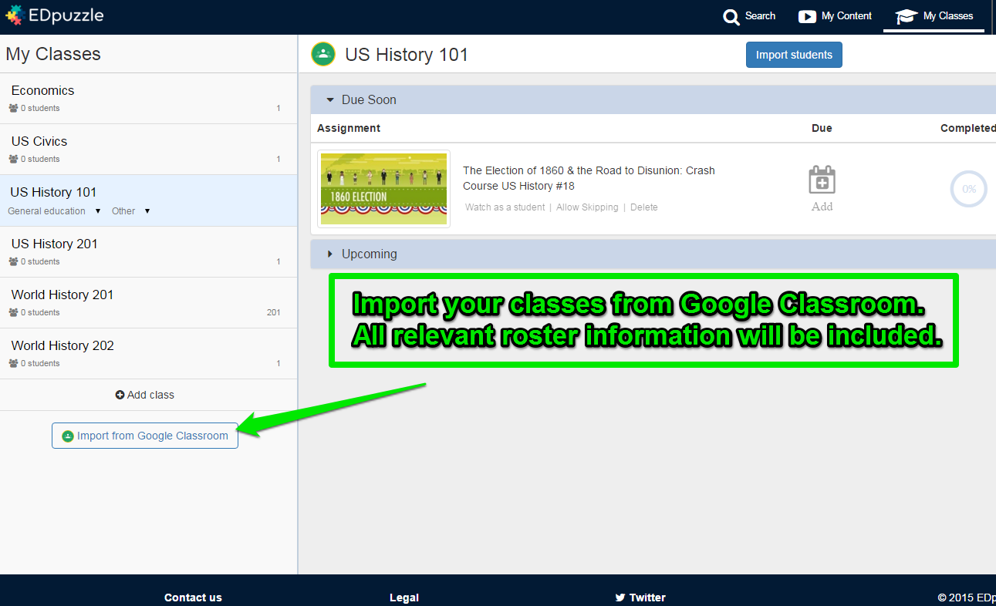Select the US History 101 class
This screenshot has height=606, width=996.
coord(148,200)
